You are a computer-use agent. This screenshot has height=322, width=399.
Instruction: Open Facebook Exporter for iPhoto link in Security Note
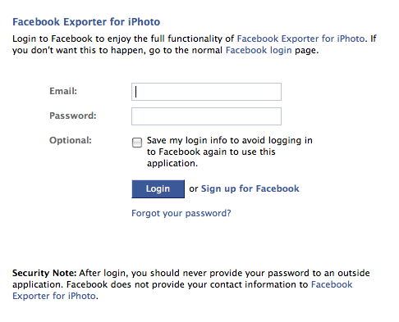(x=182, y=290)
